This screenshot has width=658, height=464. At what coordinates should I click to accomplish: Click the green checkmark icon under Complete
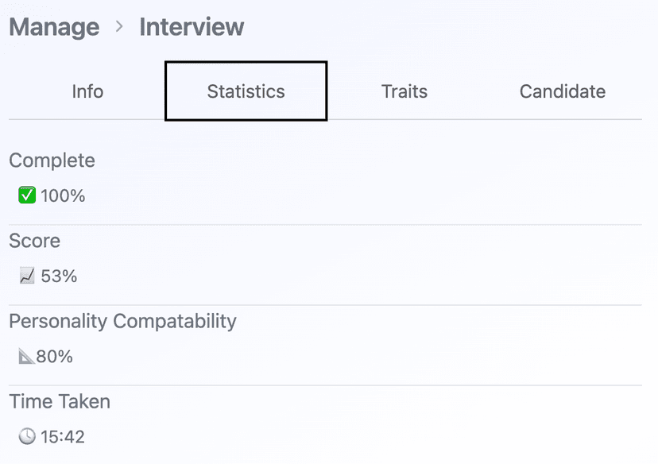click(25, 195)
